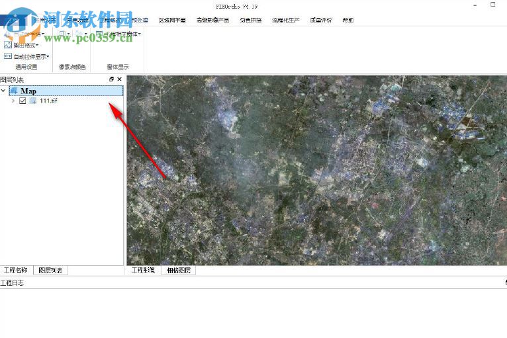This screenshot has height=338, width=507.
Task: Open the 输出格式 dropdown
Action: pyautogui.click(x=26, y=45)
